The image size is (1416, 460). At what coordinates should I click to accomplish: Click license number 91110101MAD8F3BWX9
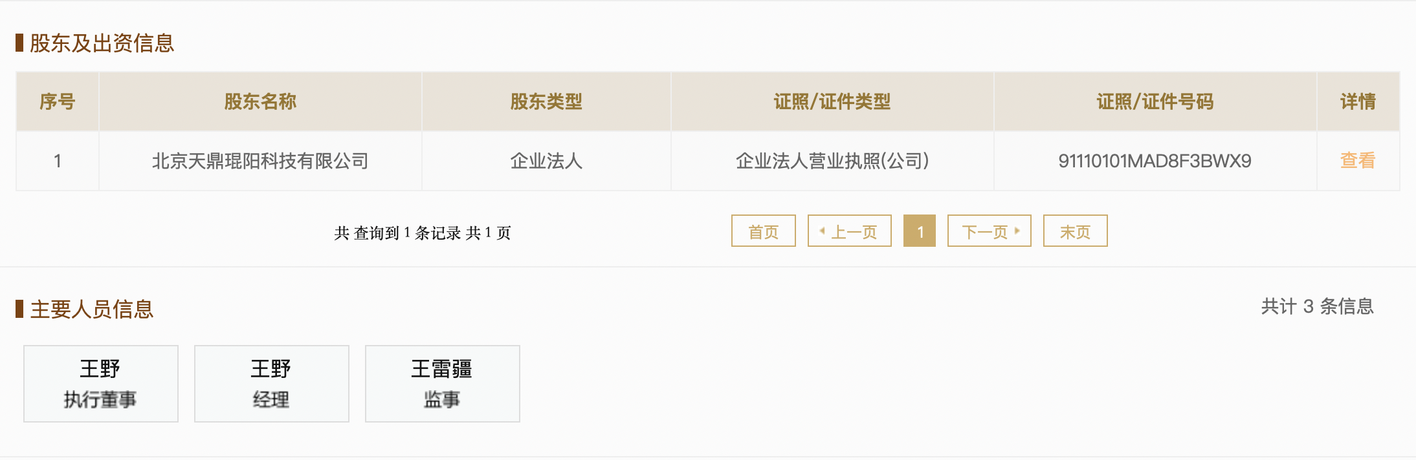(x=1155, y=161)
